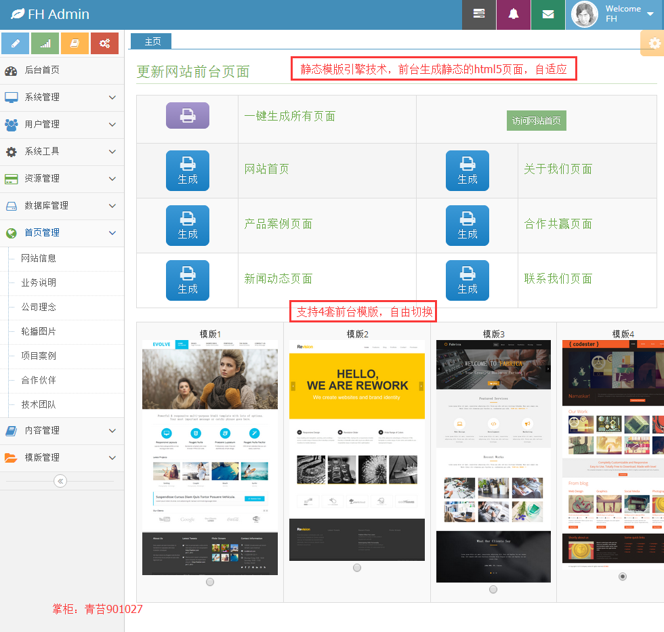
Task: Click the monitor icon beside 系统管理
Action: [x=11, y=98]
